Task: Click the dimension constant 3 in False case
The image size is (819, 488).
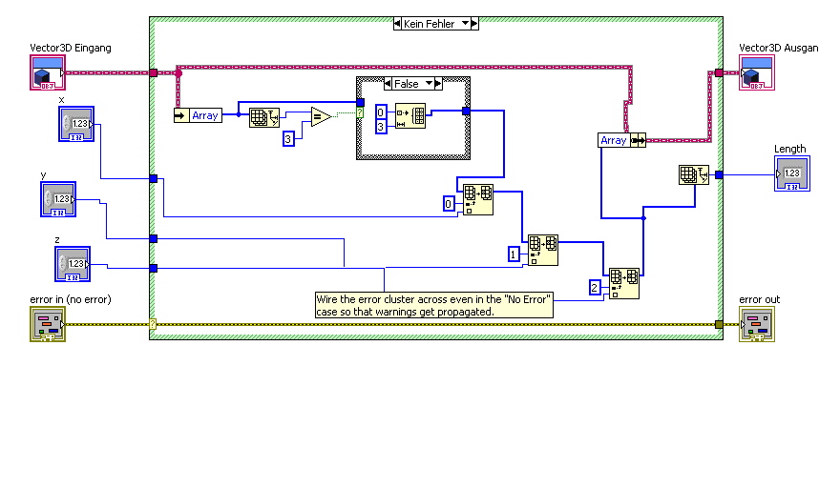Action: [x=381, y=127]
